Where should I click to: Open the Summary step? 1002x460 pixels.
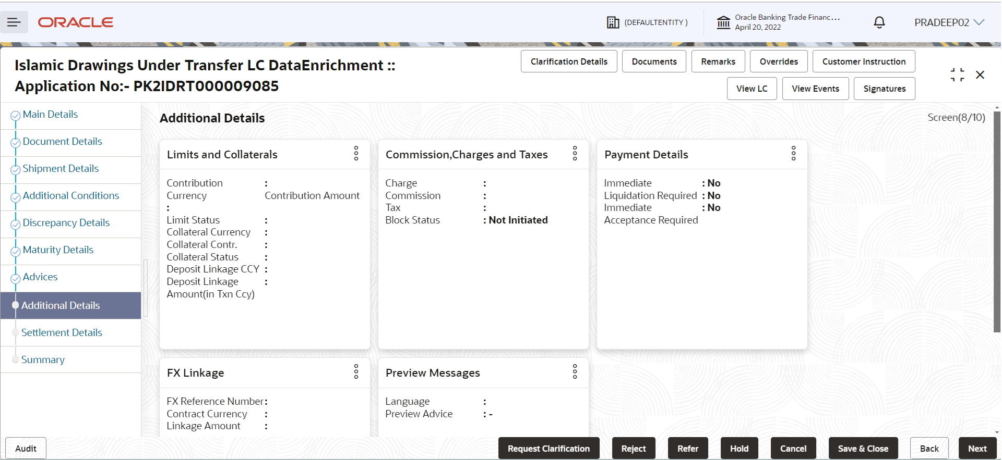(x=43, y=359)
